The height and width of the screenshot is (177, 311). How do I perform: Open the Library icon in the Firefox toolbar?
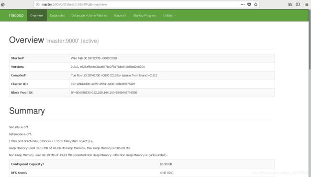(290, 4)
